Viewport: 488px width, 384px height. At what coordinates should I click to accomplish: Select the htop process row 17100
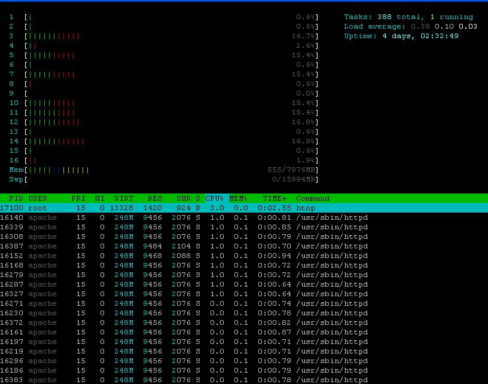179,208
